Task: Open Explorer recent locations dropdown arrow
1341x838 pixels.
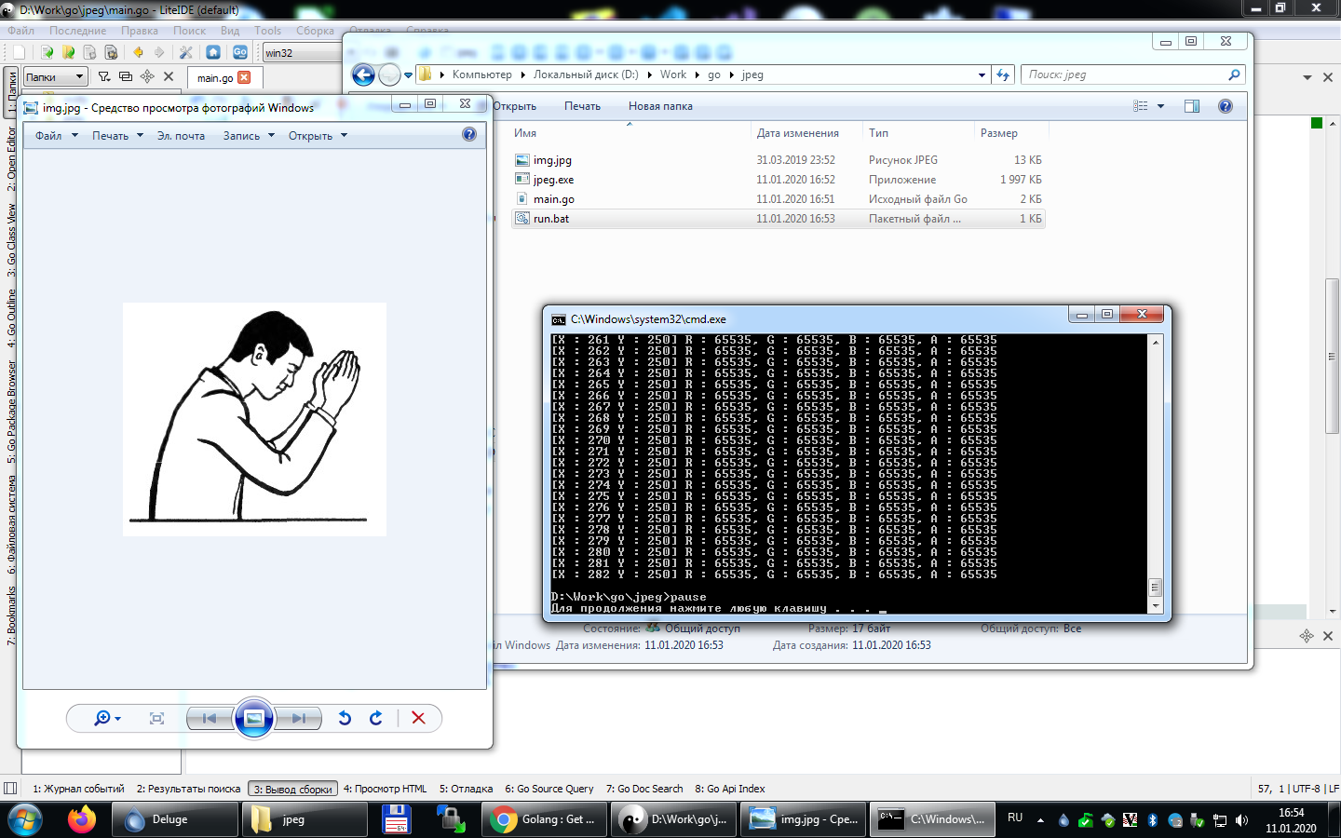Action: [x=408, y=75]
